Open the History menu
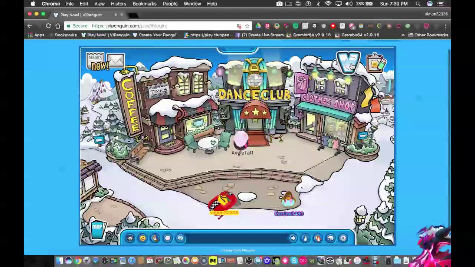Screen dimensions: 475x267 pos(118,4)
